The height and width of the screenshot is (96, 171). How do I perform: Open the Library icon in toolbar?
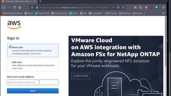click(135, 7)
